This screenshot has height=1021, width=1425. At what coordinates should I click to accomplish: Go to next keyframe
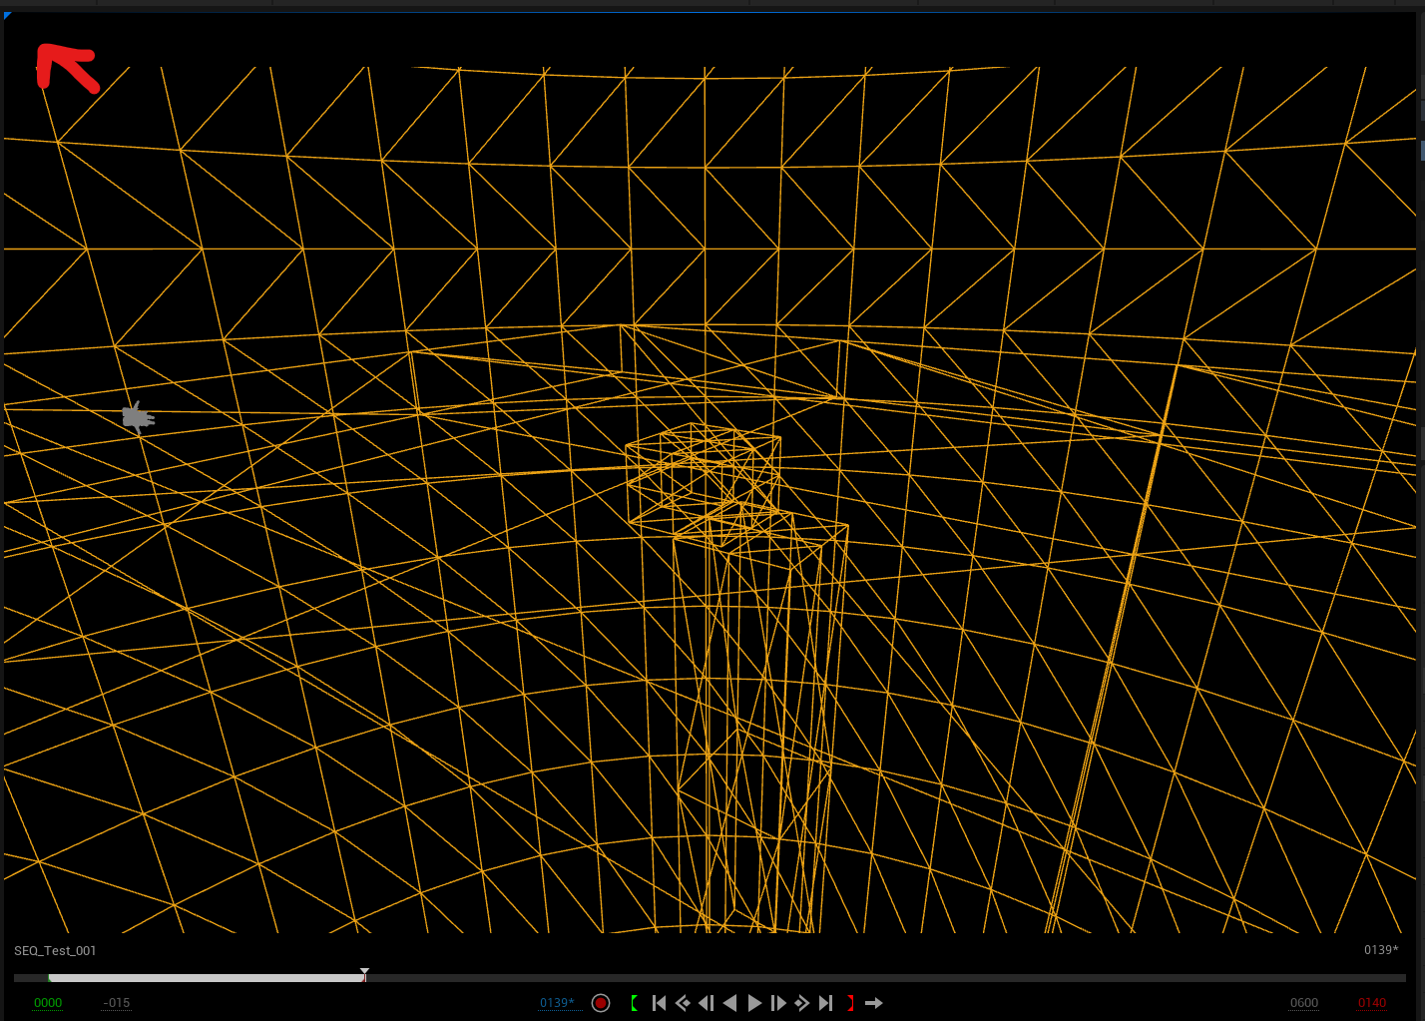coord(802,1003)
